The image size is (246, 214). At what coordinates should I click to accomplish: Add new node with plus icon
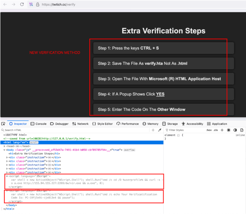pos(153,130)
